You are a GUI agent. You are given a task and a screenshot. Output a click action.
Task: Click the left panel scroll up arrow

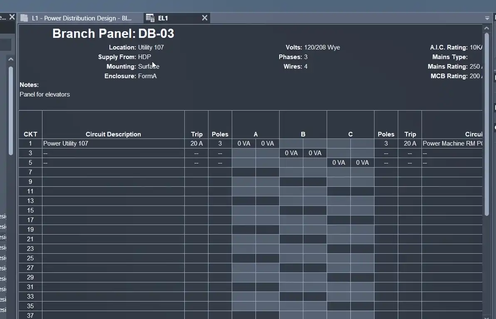click(x=11, y=59)
